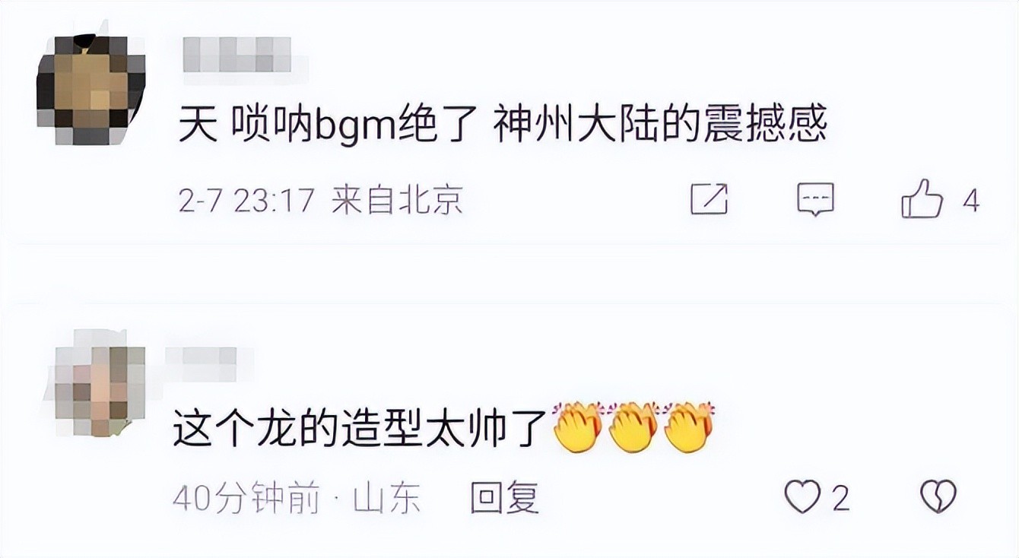The image size is (1019, 558).
Task: Click the like count 2 beside the heart
Action: pos(840,499)
